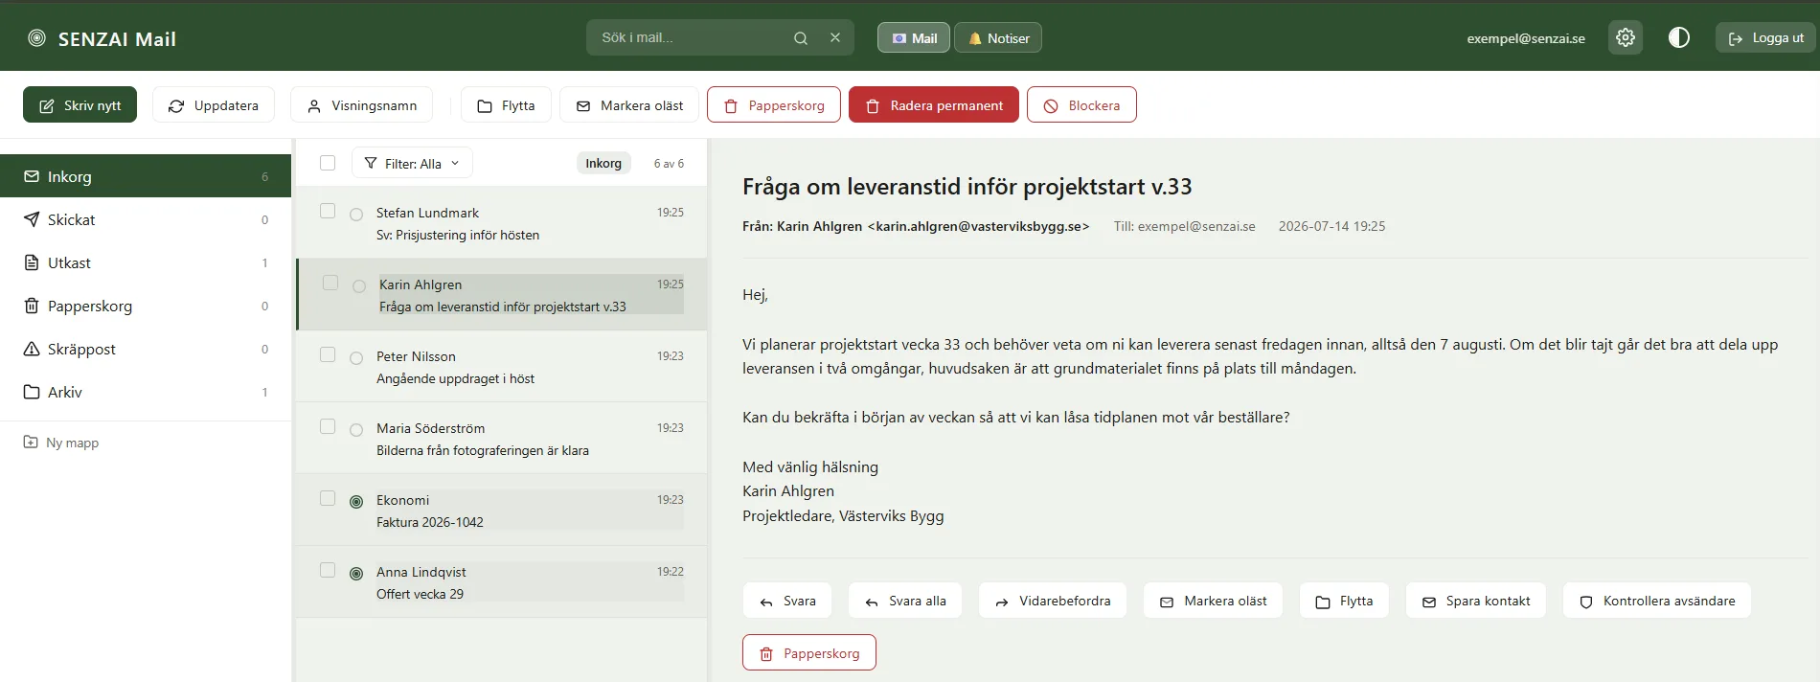The image size is (1820, 682).
Task: Tick the select-all checkbox in list header
Action: (328, 163)
